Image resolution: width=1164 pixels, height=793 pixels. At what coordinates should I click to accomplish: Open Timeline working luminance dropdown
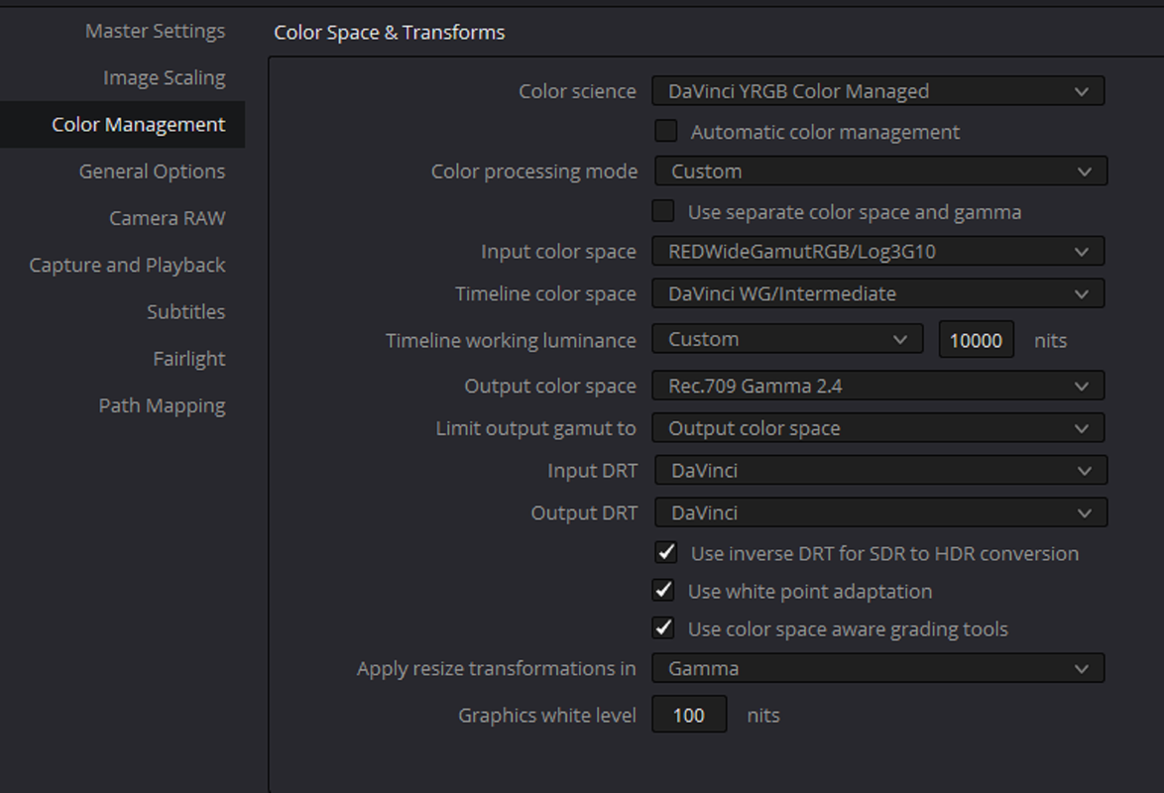click(x=787, y=339)
